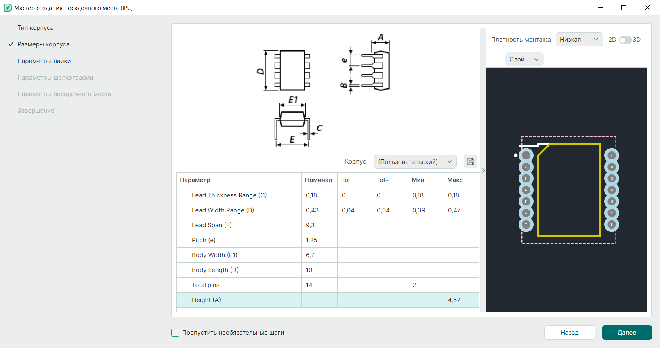
Task: Collapse panel with the right chevron arrow
Action: coord(483,171)
